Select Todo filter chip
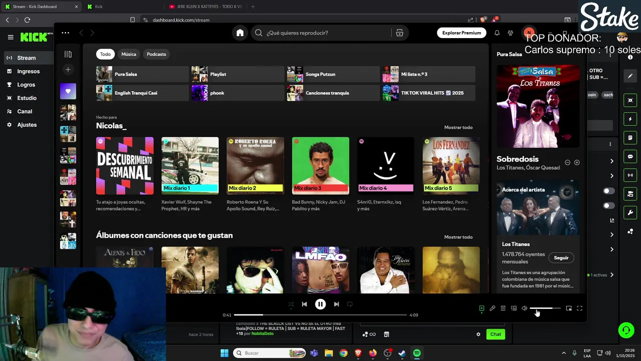The image size is (641, 361). (105, 54)
